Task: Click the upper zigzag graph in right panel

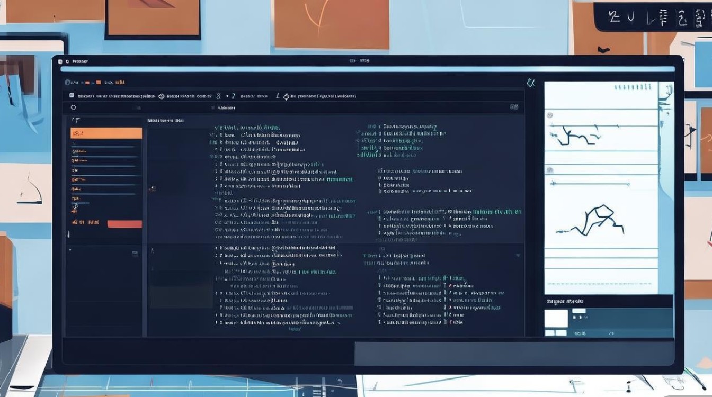Action: 575,135
